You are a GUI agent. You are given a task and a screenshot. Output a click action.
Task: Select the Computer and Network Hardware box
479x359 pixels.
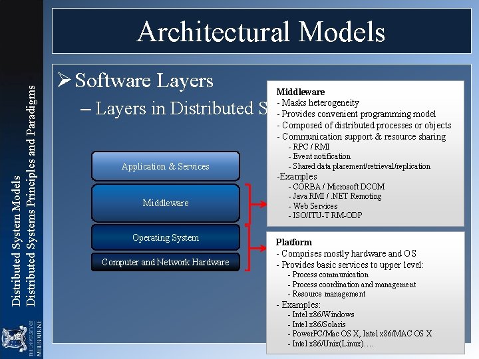pyautogui.click(x=166, y=262)
